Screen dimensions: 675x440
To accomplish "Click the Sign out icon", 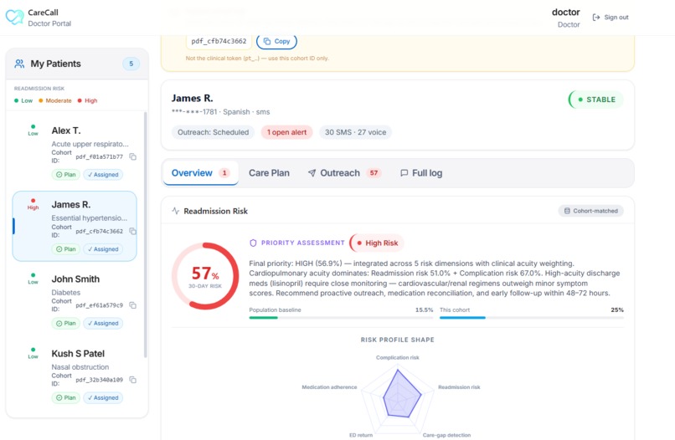I will [596, 18].
